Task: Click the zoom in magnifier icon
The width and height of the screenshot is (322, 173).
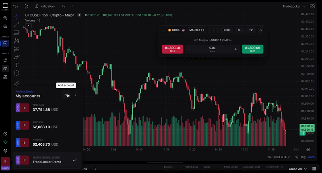Action: 5,18
